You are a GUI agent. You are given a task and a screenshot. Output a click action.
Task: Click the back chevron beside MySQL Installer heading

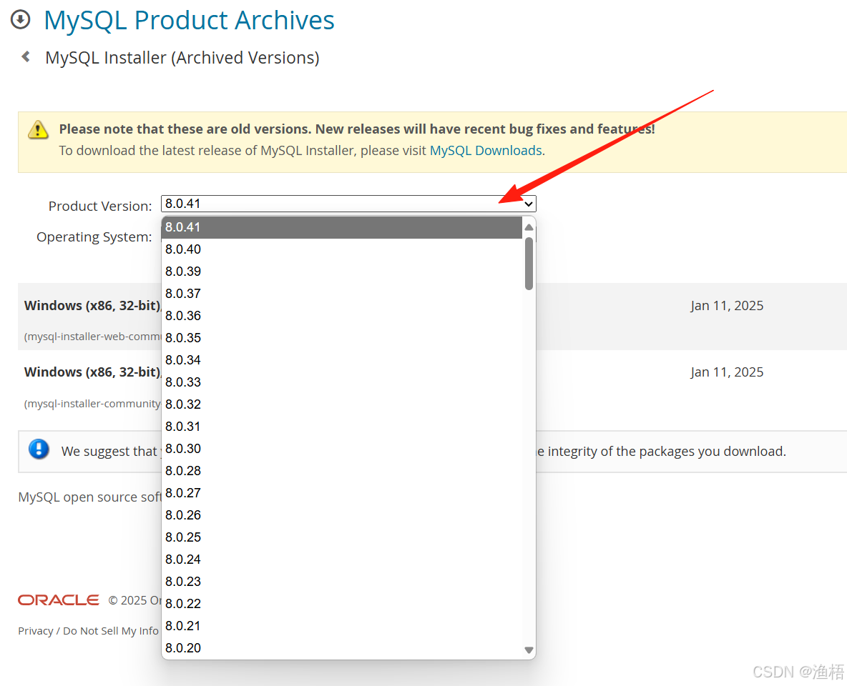pyautogui.click(x=25, y=56)
